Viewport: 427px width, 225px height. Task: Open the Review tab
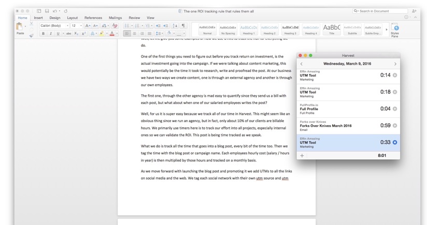click(x=134, y=18)
